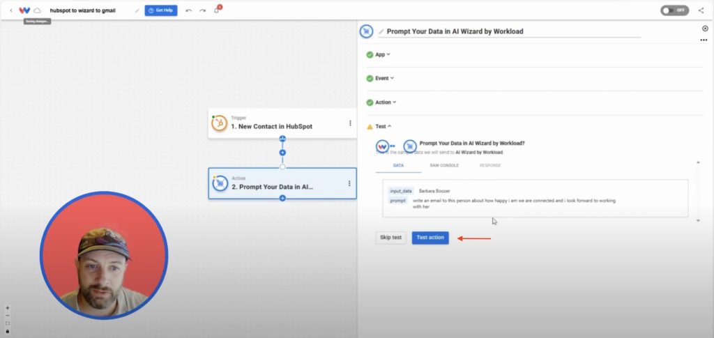Click the cloud save status icon
The image size is (714, 338).
38,10
